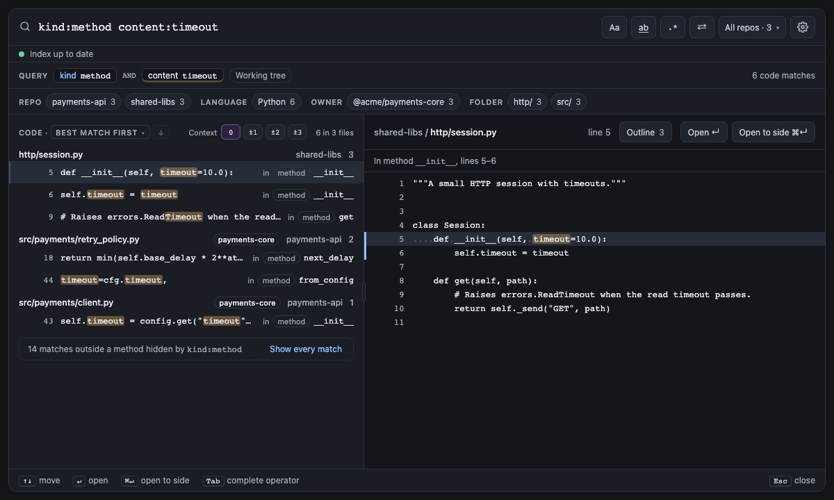Click the 'line 5' indicator in preview header
This screenshot has height=500, width=834.
(599, 133)
